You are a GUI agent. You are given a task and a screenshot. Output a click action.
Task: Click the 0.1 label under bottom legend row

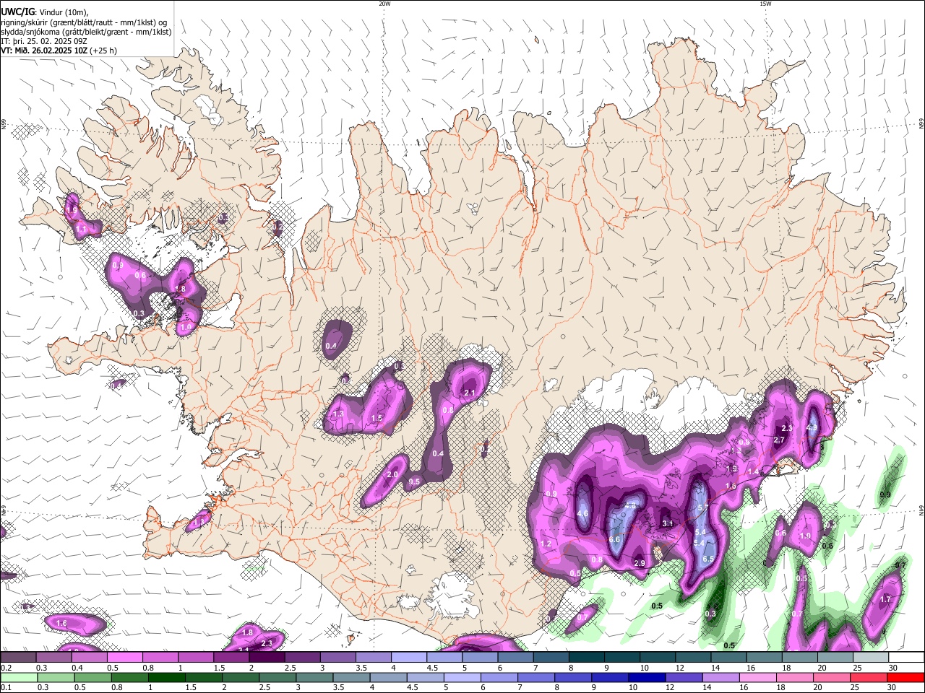(6, 687)
